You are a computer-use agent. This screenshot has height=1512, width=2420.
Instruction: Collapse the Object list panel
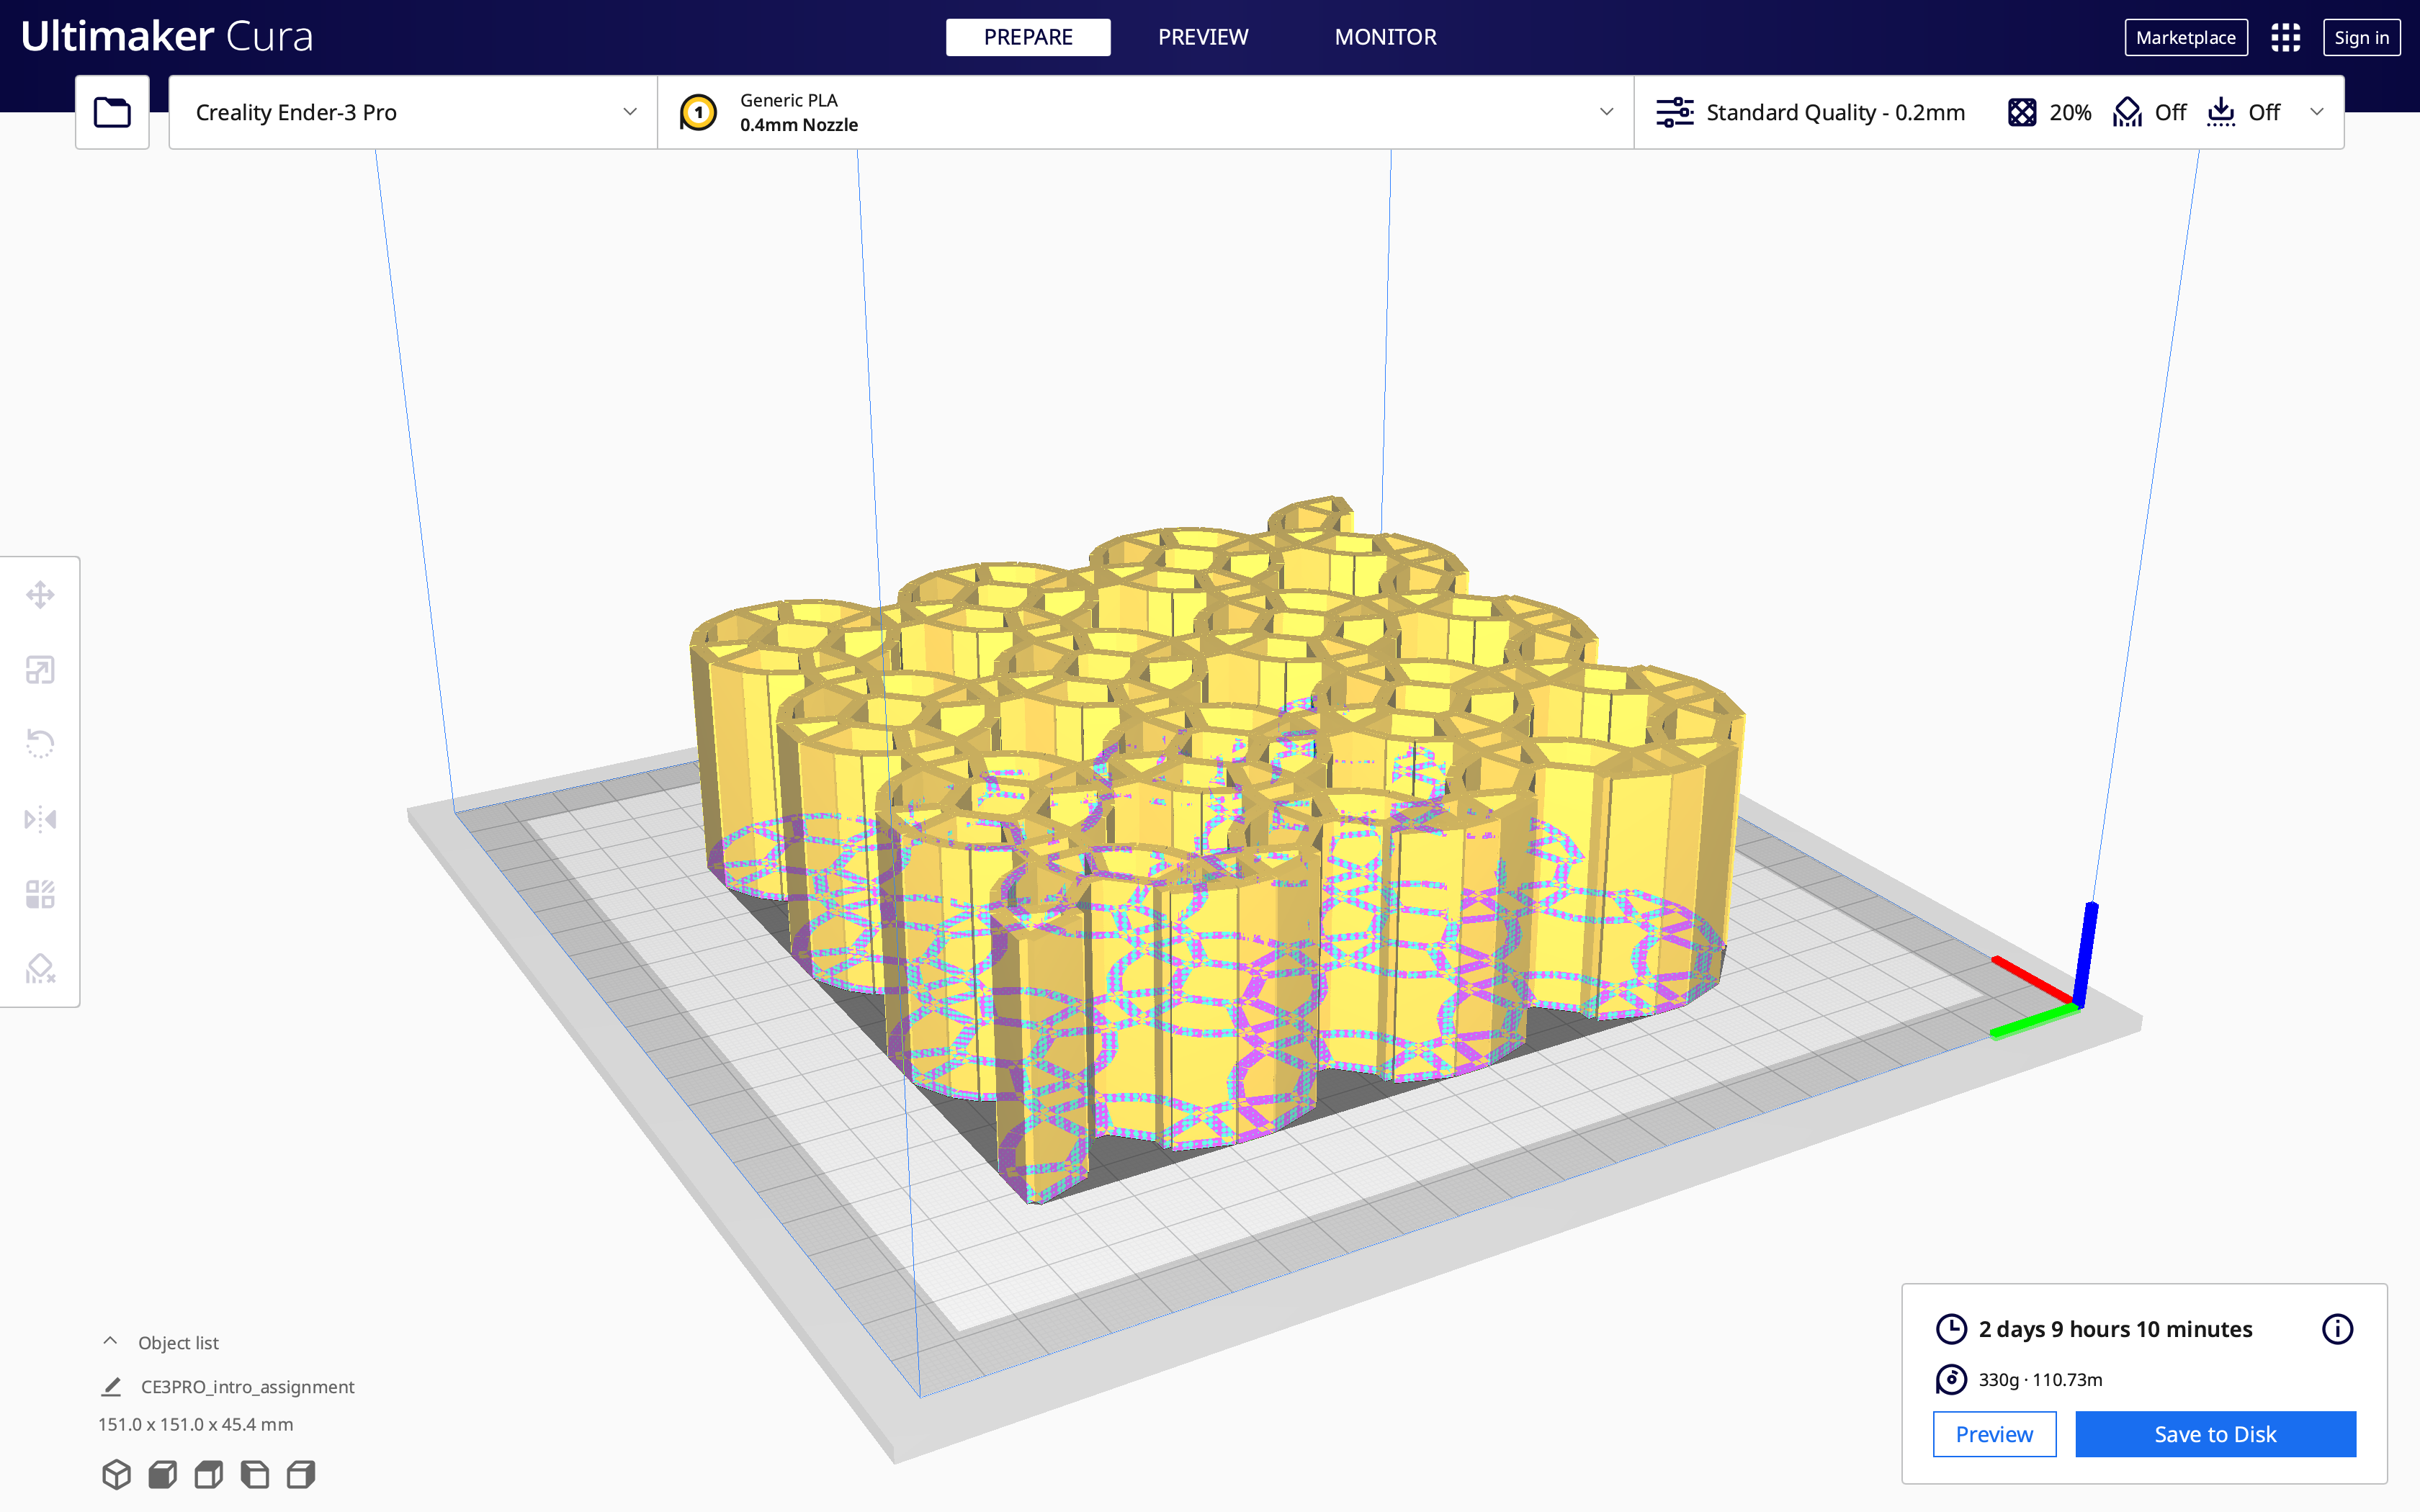point(110,1342)
